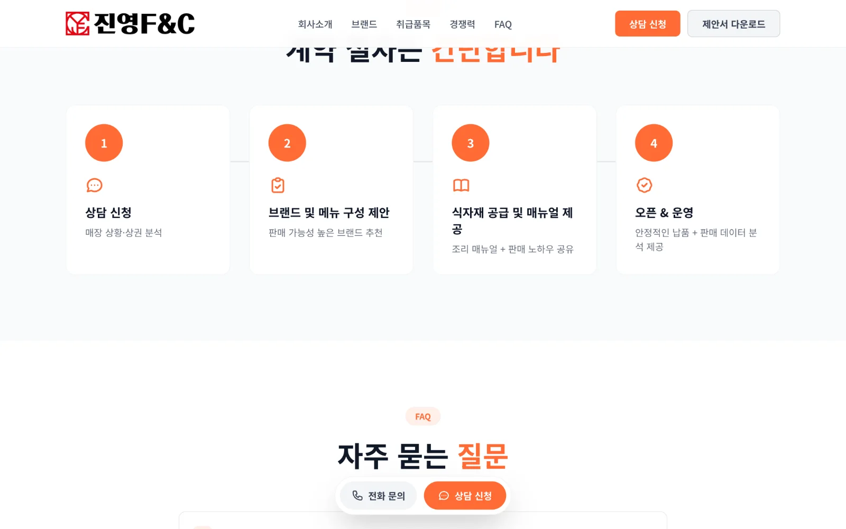The height and width of the screenshot is (529, 846).
Task: Select 경쟁력 in the header menu
Action: (463, 24)
